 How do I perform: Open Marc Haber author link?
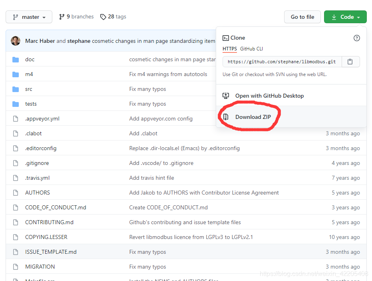[x=40, y=41]
